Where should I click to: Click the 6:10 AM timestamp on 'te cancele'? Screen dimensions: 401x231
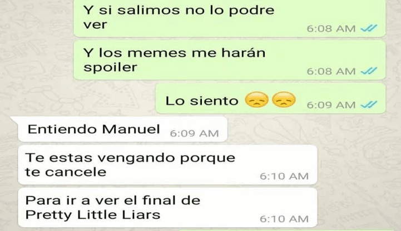tap(284, 176)
